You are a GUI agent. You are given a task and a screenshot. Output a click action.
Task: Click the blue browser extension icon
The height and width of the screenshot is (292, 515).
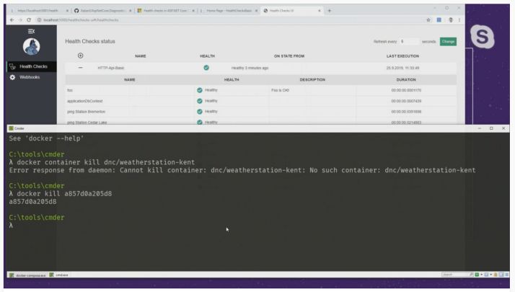[x=439, y=20]
